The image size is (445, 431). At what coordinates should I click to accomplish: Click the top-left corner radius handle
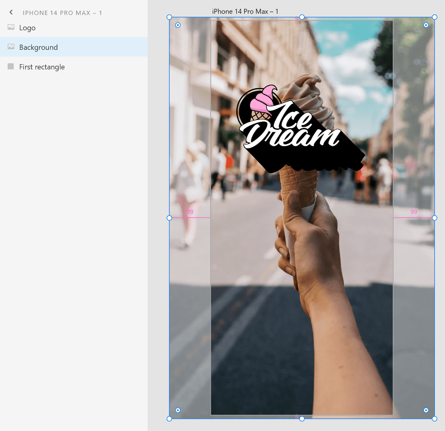click(x=178, y=25)
